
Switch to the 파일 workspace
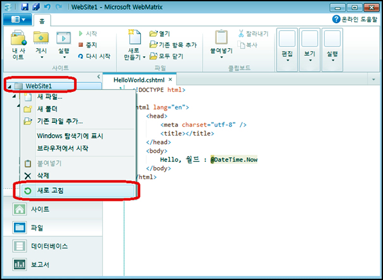coord(53,228)
